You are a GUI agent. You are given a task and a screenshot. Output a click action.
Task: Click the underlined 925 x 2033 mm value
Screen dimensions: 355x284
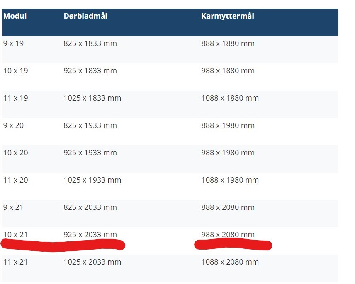pos(90,235)
